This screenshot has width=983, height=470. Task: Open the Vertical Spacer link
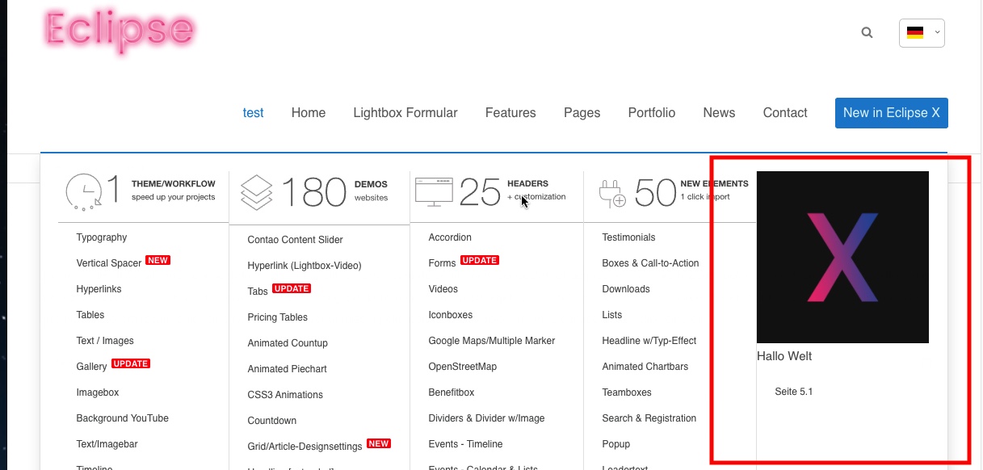pos(109,263)
